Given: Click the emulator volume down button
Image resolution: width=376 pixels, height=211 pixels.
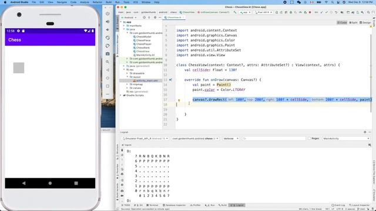Looking at the screenshot, I should tap(108, 30).
